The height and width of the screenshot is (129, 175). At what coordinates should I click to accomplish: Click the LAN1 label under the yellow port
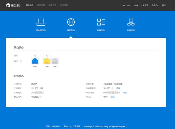coord(47,67)
